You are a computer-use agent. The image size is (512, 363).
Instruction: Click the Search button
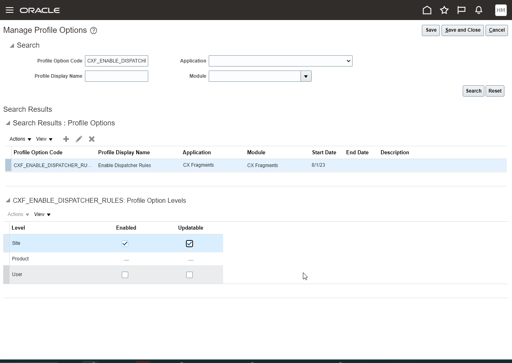(x=474, y=91)
